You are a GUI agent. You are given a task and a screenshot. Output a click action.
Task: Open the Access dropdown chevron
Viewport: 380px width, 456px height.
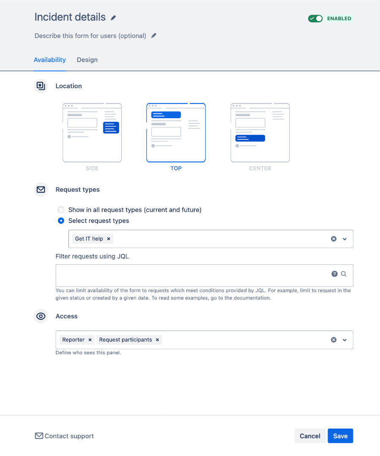pyautogui.click(x=345, y=339)
